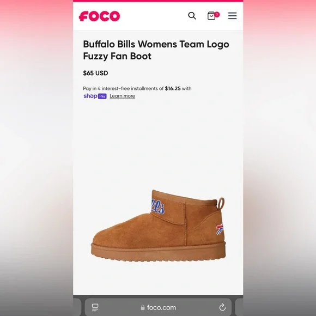
Task: Open the search magnifier icon
Action: [x=192, y=16]
